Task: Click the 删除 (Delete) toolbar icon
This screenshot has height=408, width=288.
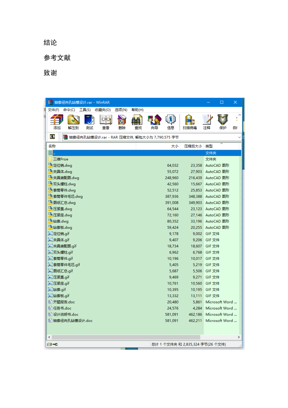Action: pyautogui.click(x=122, y=122)
